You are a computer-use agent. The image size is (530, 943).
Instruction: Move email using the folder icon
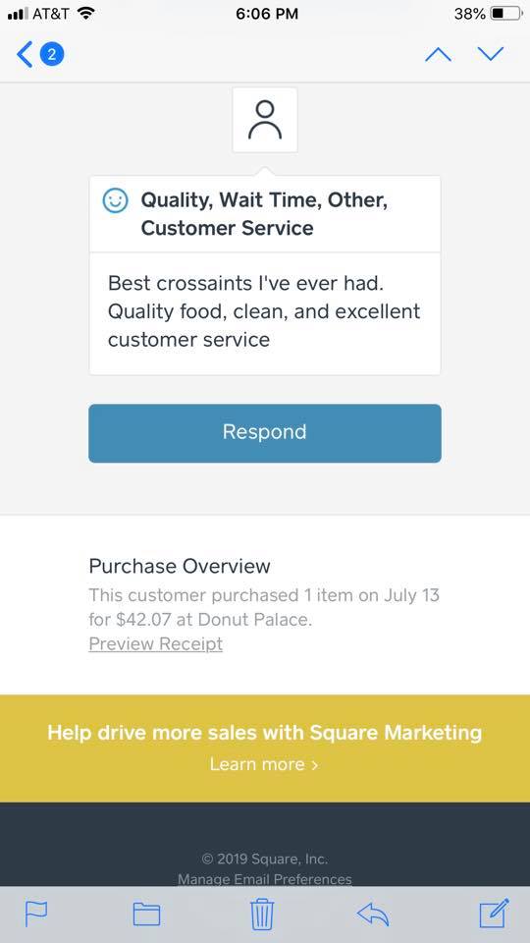(146, 915)
